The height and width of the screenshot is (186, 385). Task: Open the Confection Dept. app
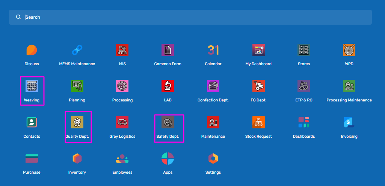click(213, 86)
